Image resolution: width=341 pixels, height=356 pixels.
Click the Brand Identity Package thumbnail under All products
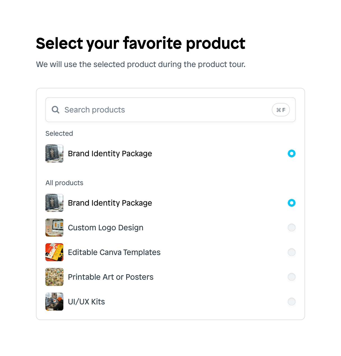54,203
